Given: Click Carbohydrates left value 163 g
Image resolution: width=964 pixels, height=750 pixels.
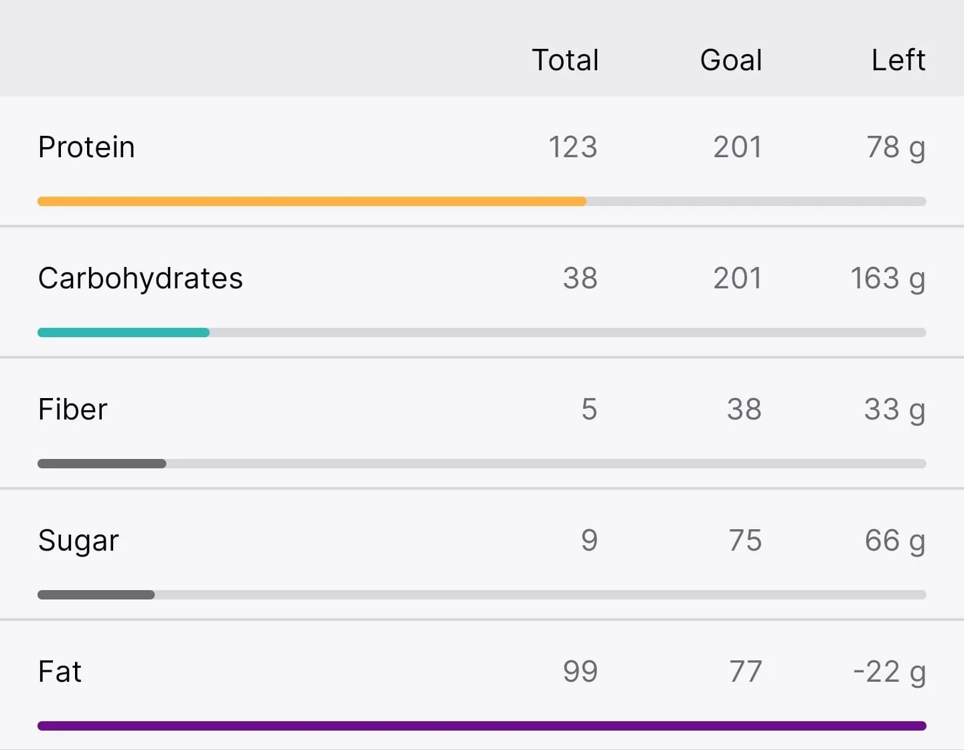Looking at the screenshot, I should [x=888, y=278].
